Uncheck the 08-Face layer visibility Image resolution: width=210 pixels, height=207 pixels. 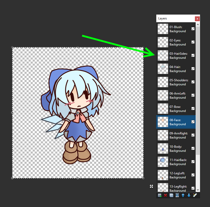coord(193,122)
